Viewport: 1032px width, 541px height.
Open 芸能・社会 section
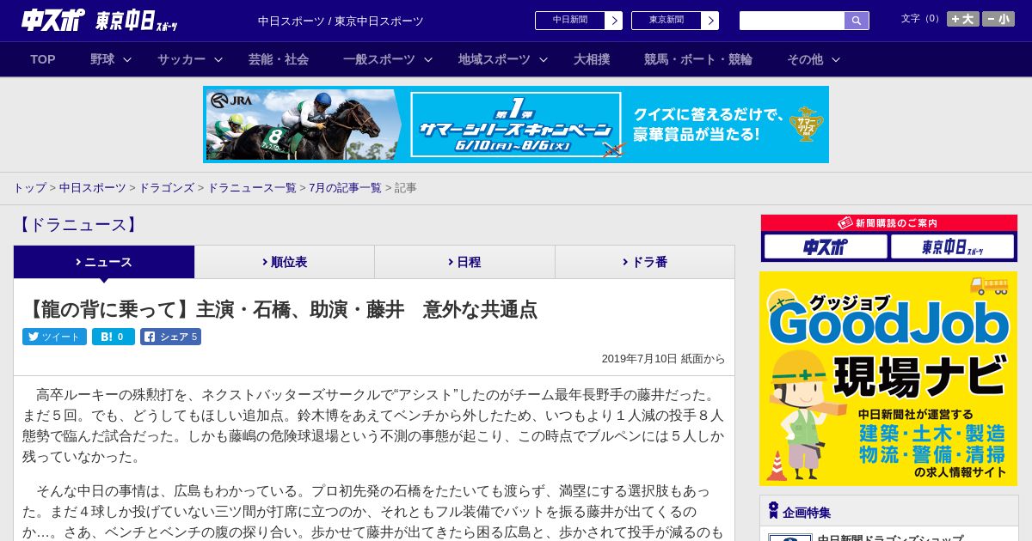click(279, 59)
